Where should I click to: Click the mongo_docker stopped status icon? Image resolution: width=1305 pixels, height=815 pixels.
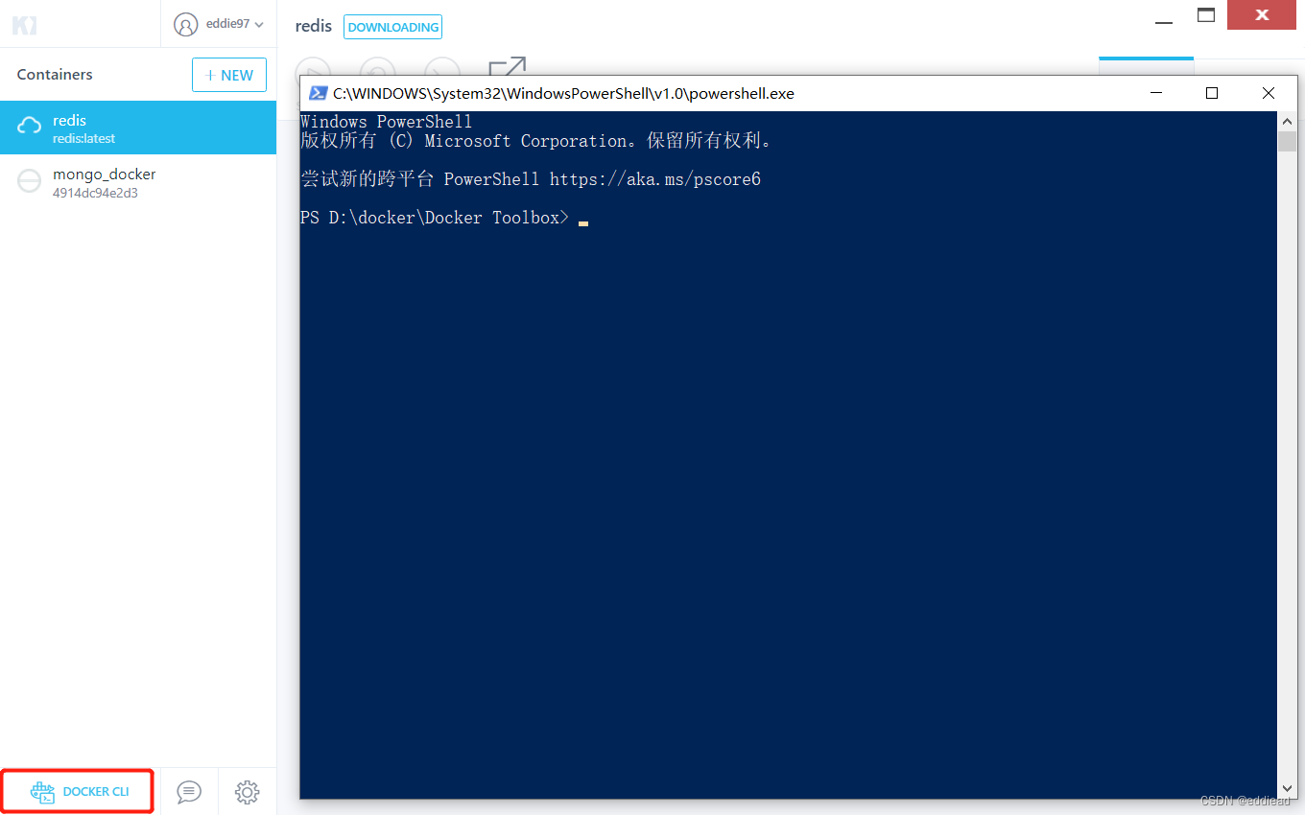30,181
